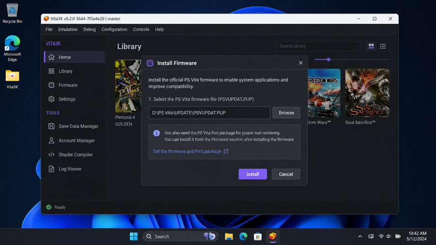Select the Soul Sacrifice game cover
The image size is (436, 245).
coord(367,93)
